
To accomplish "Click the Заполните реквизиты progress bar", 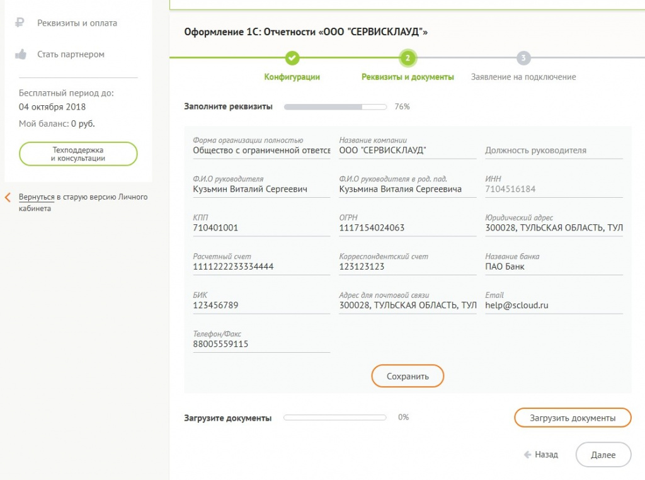I will click(335, 107).
